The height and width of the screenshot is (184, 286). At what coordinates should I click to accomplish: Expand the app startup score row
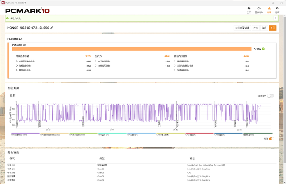[17, 61]
